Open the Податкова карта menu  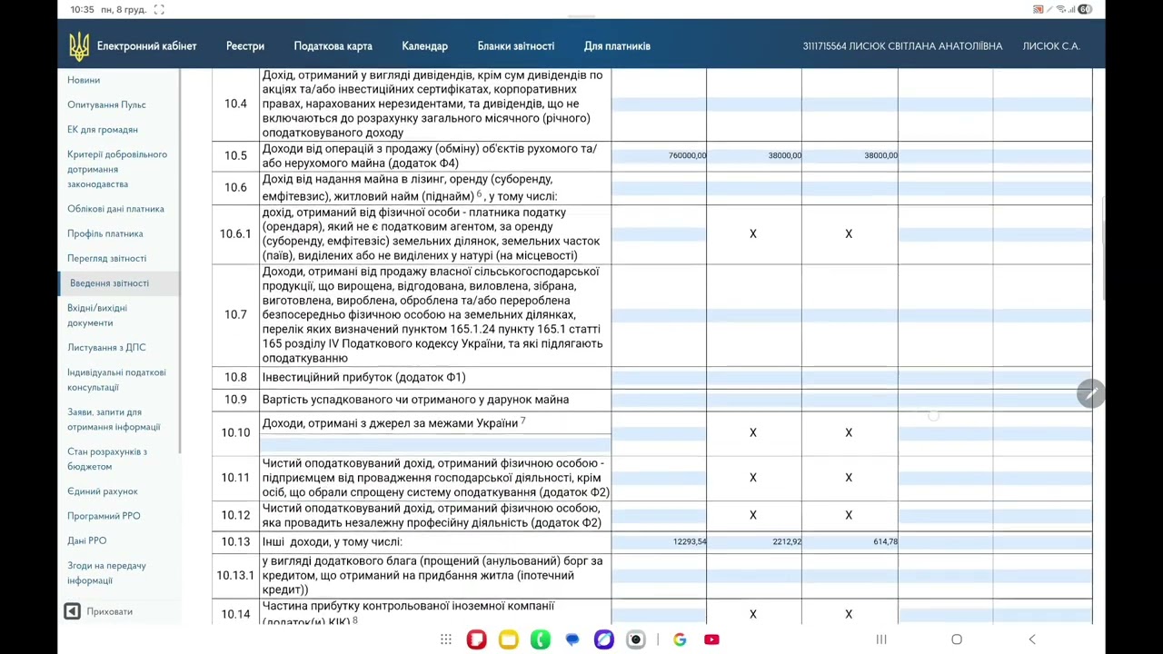pos(333,46)
